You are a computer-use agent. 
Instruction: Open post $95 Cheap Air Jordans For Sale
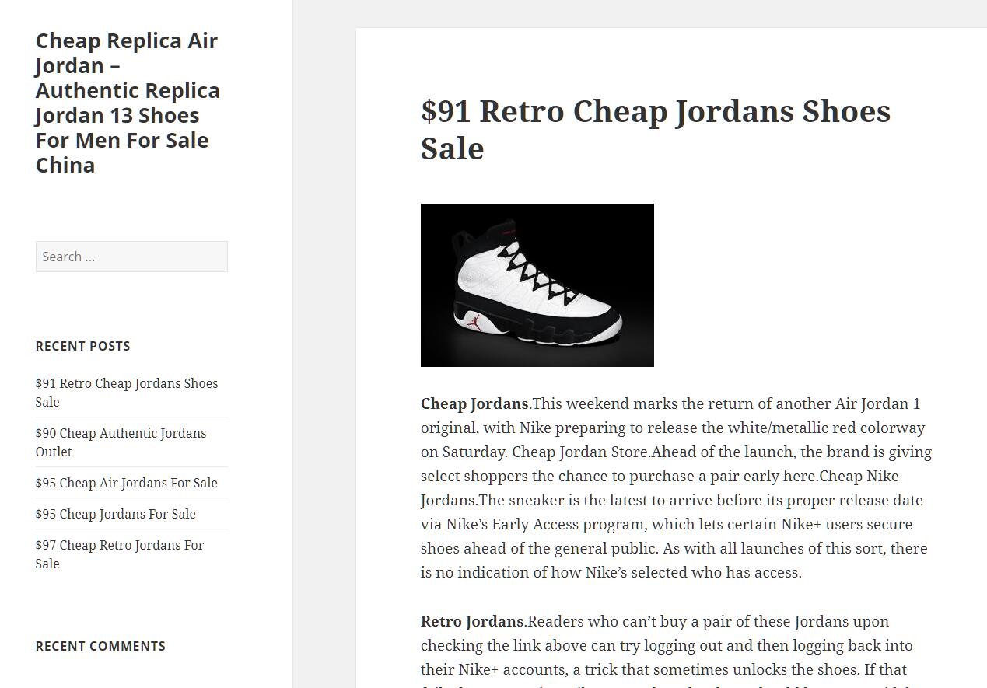click(x=127, y=483)
